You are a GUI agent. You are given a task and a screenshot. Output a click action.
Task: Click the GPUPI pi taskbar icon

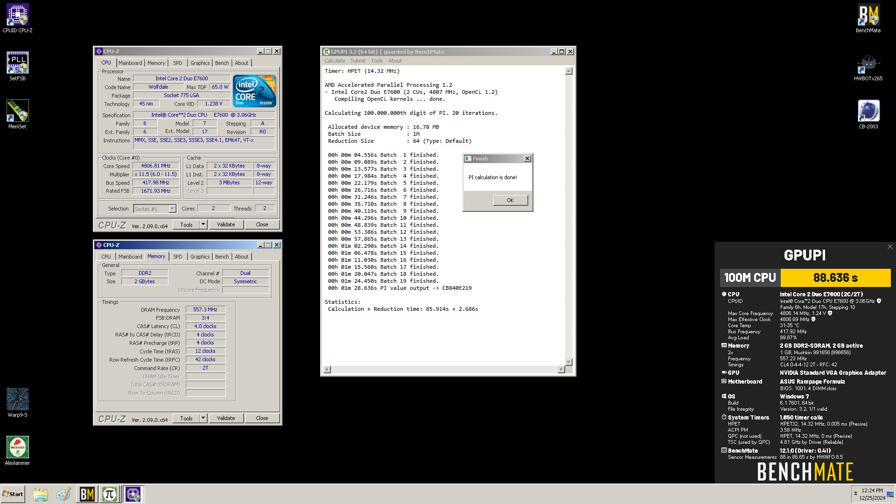coord(110,494)
